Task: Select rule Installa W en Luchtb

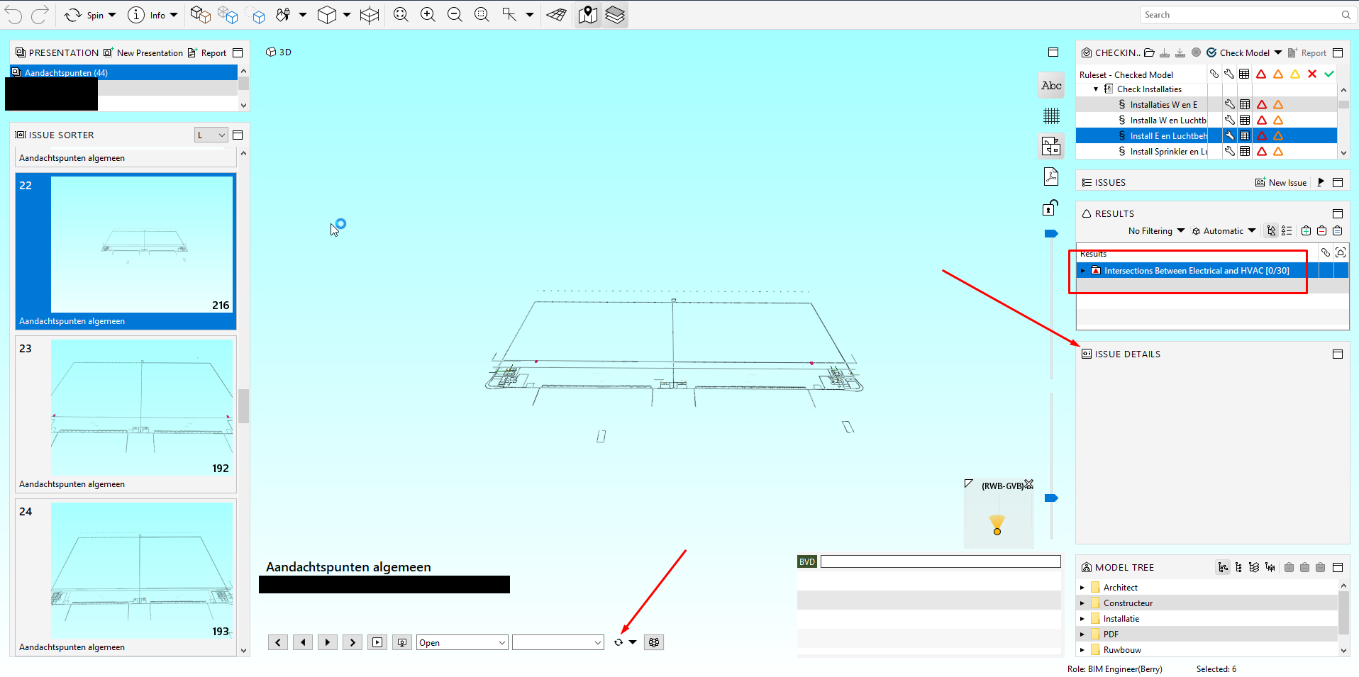Action: (x=1167, y=121)
